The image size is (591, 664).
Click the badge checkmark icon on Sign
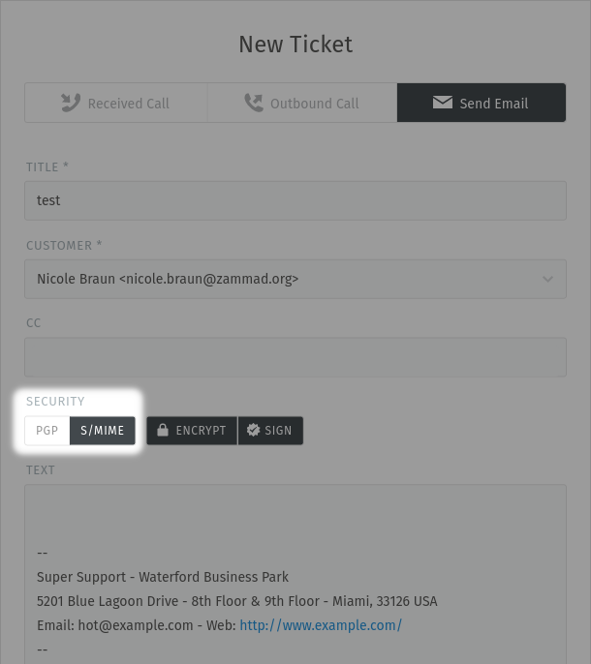[x=254, y=431]
